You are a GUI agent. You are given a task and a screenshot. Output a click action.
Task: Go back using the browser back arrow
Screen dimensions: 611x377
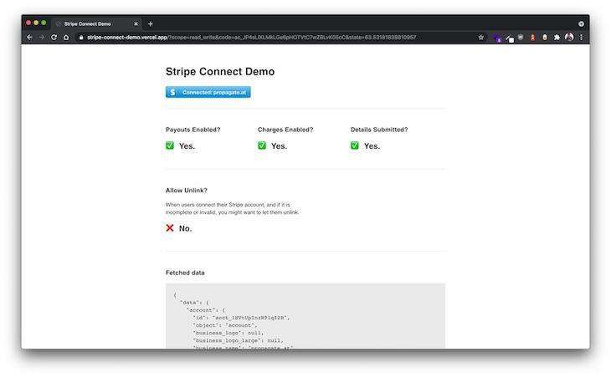pos(29,38)
